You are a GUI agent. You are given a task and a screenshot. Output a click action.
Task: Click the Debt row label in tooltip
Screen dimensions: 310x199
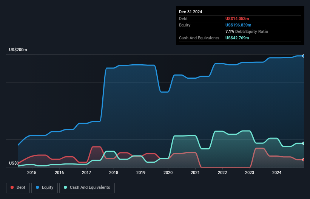click(183, 19)
